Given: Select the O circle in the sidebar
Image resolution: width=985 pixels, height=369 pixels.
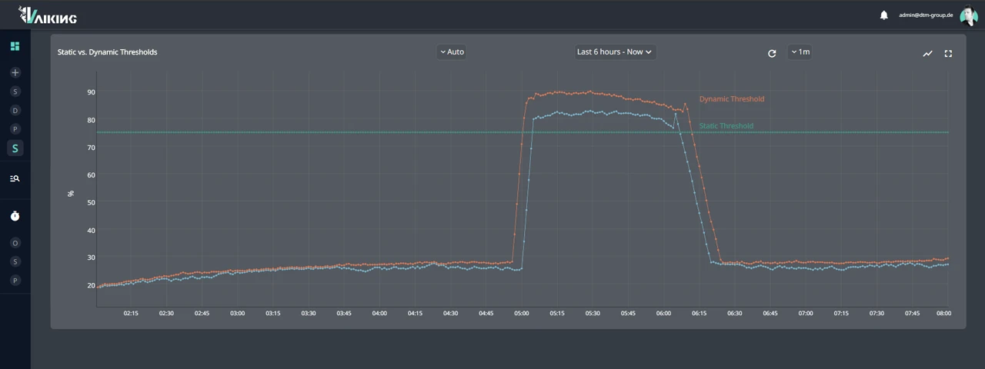Looking at the screenshot, I should pos(15,243).
